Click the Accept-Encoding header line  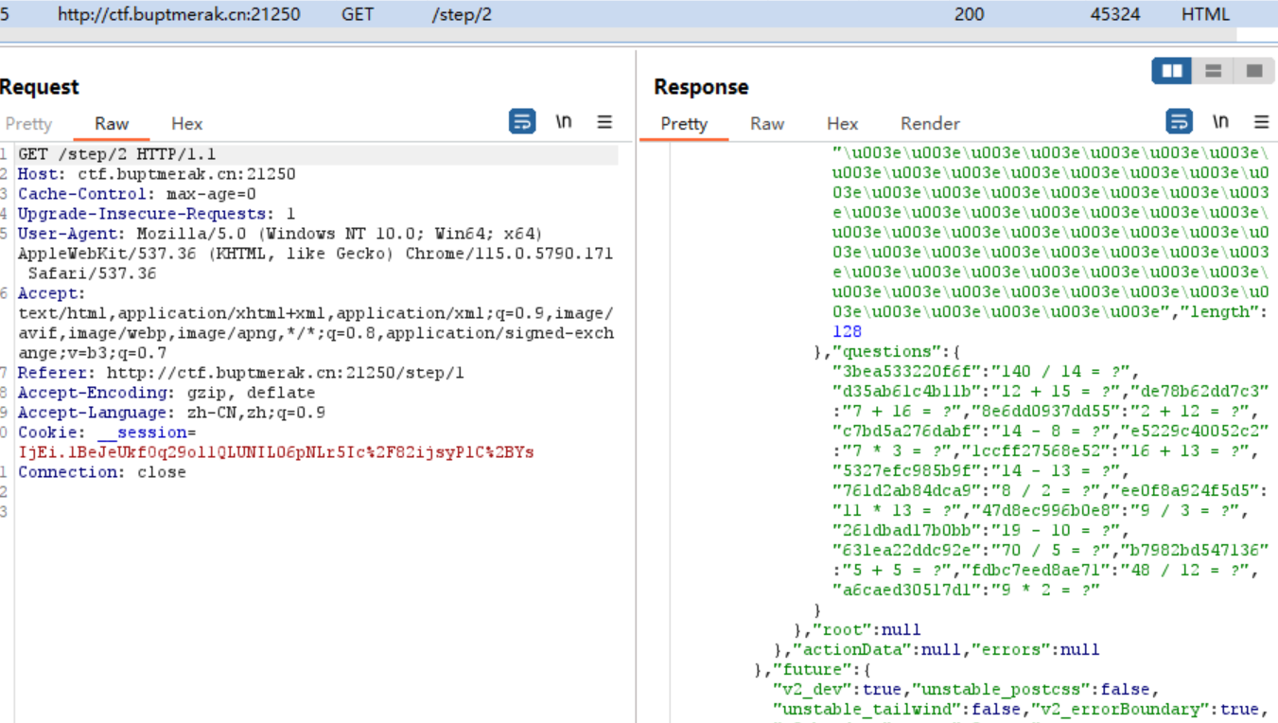click(166, 393)
